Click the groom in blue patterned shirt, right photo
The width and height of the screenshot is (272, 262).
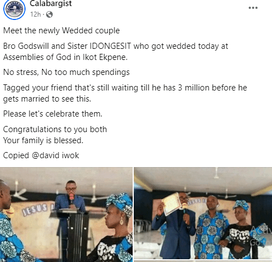coord(210,226)
